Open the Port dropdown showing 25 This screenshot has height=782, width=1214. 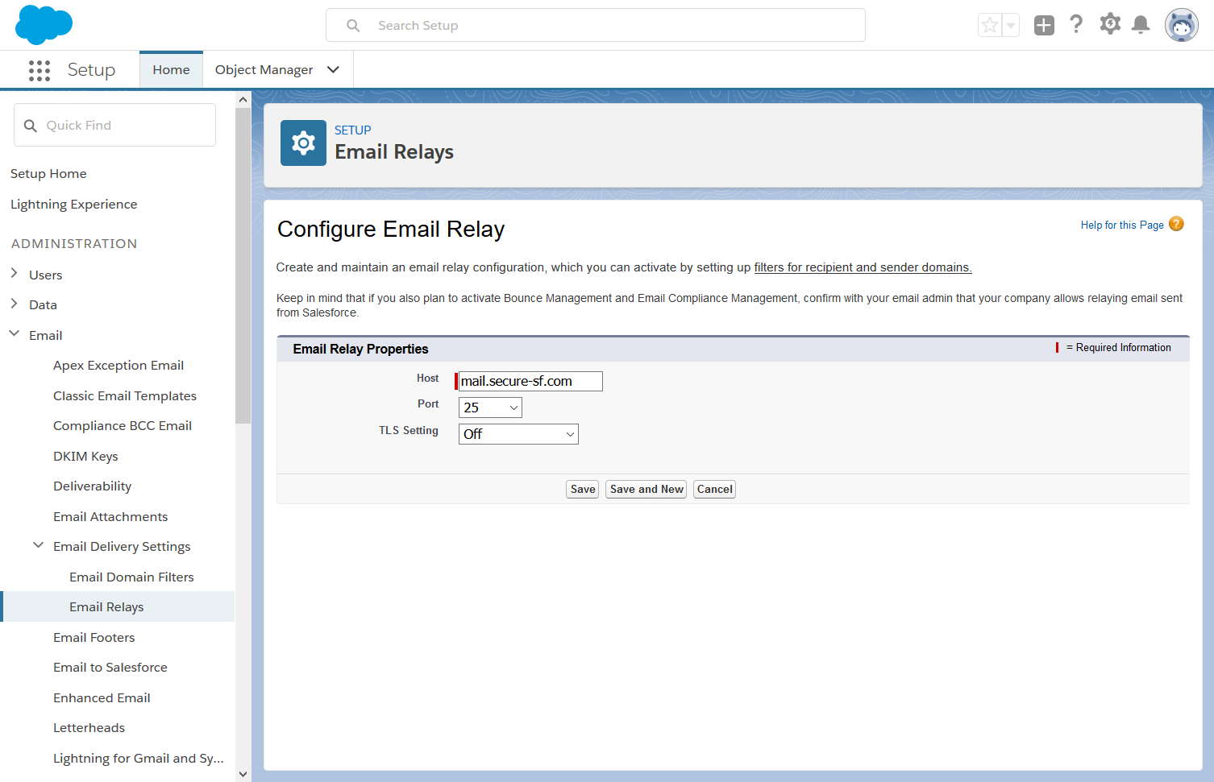490,408
